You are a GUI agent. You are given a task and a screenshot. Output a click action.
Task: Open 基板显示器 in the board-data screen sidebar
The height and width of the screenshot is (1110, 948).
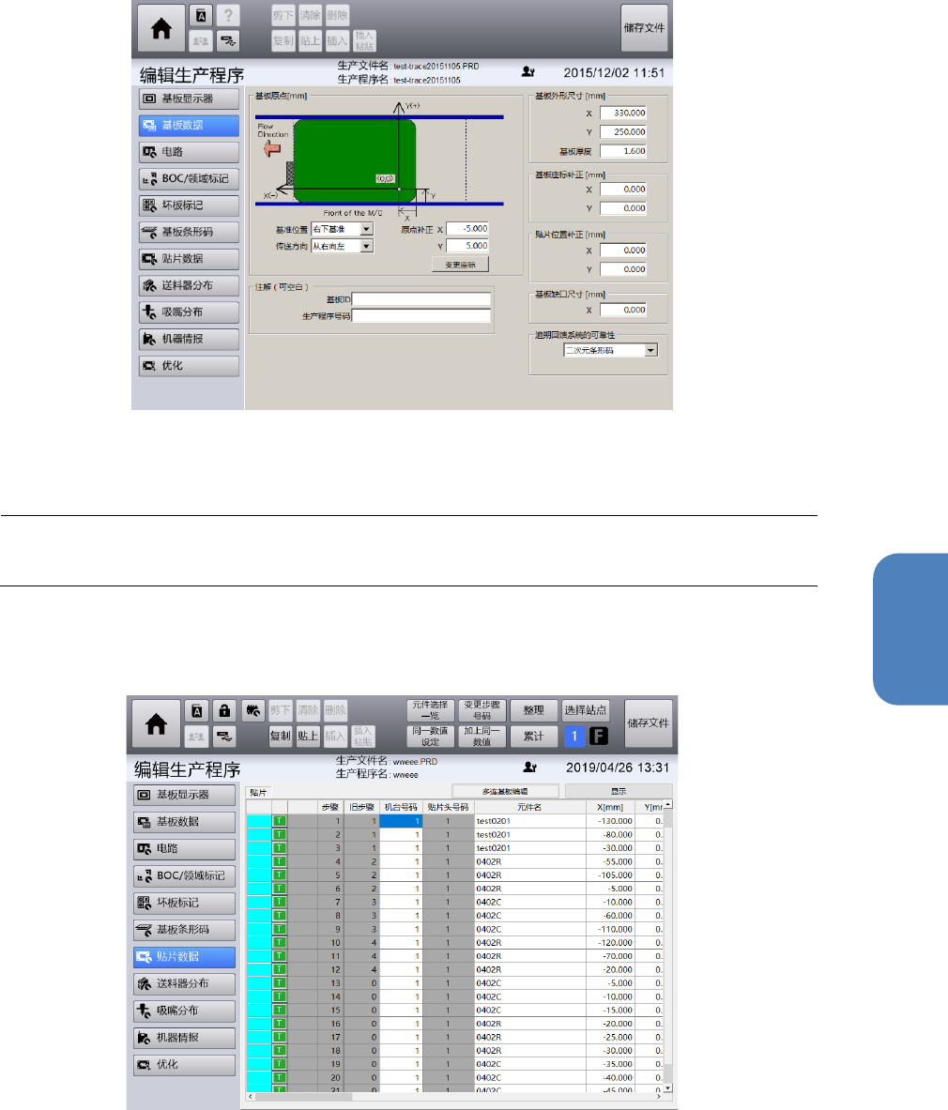pos(189,99)
